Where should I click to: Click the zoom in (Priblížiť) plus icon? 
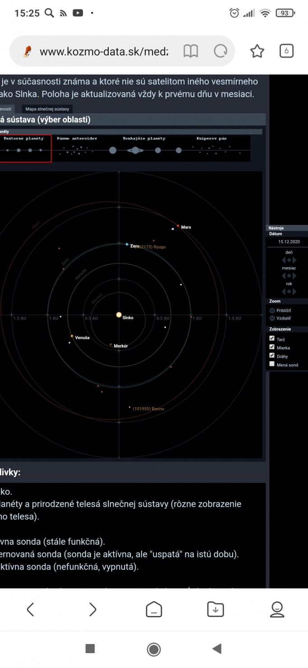coord(272,311)
